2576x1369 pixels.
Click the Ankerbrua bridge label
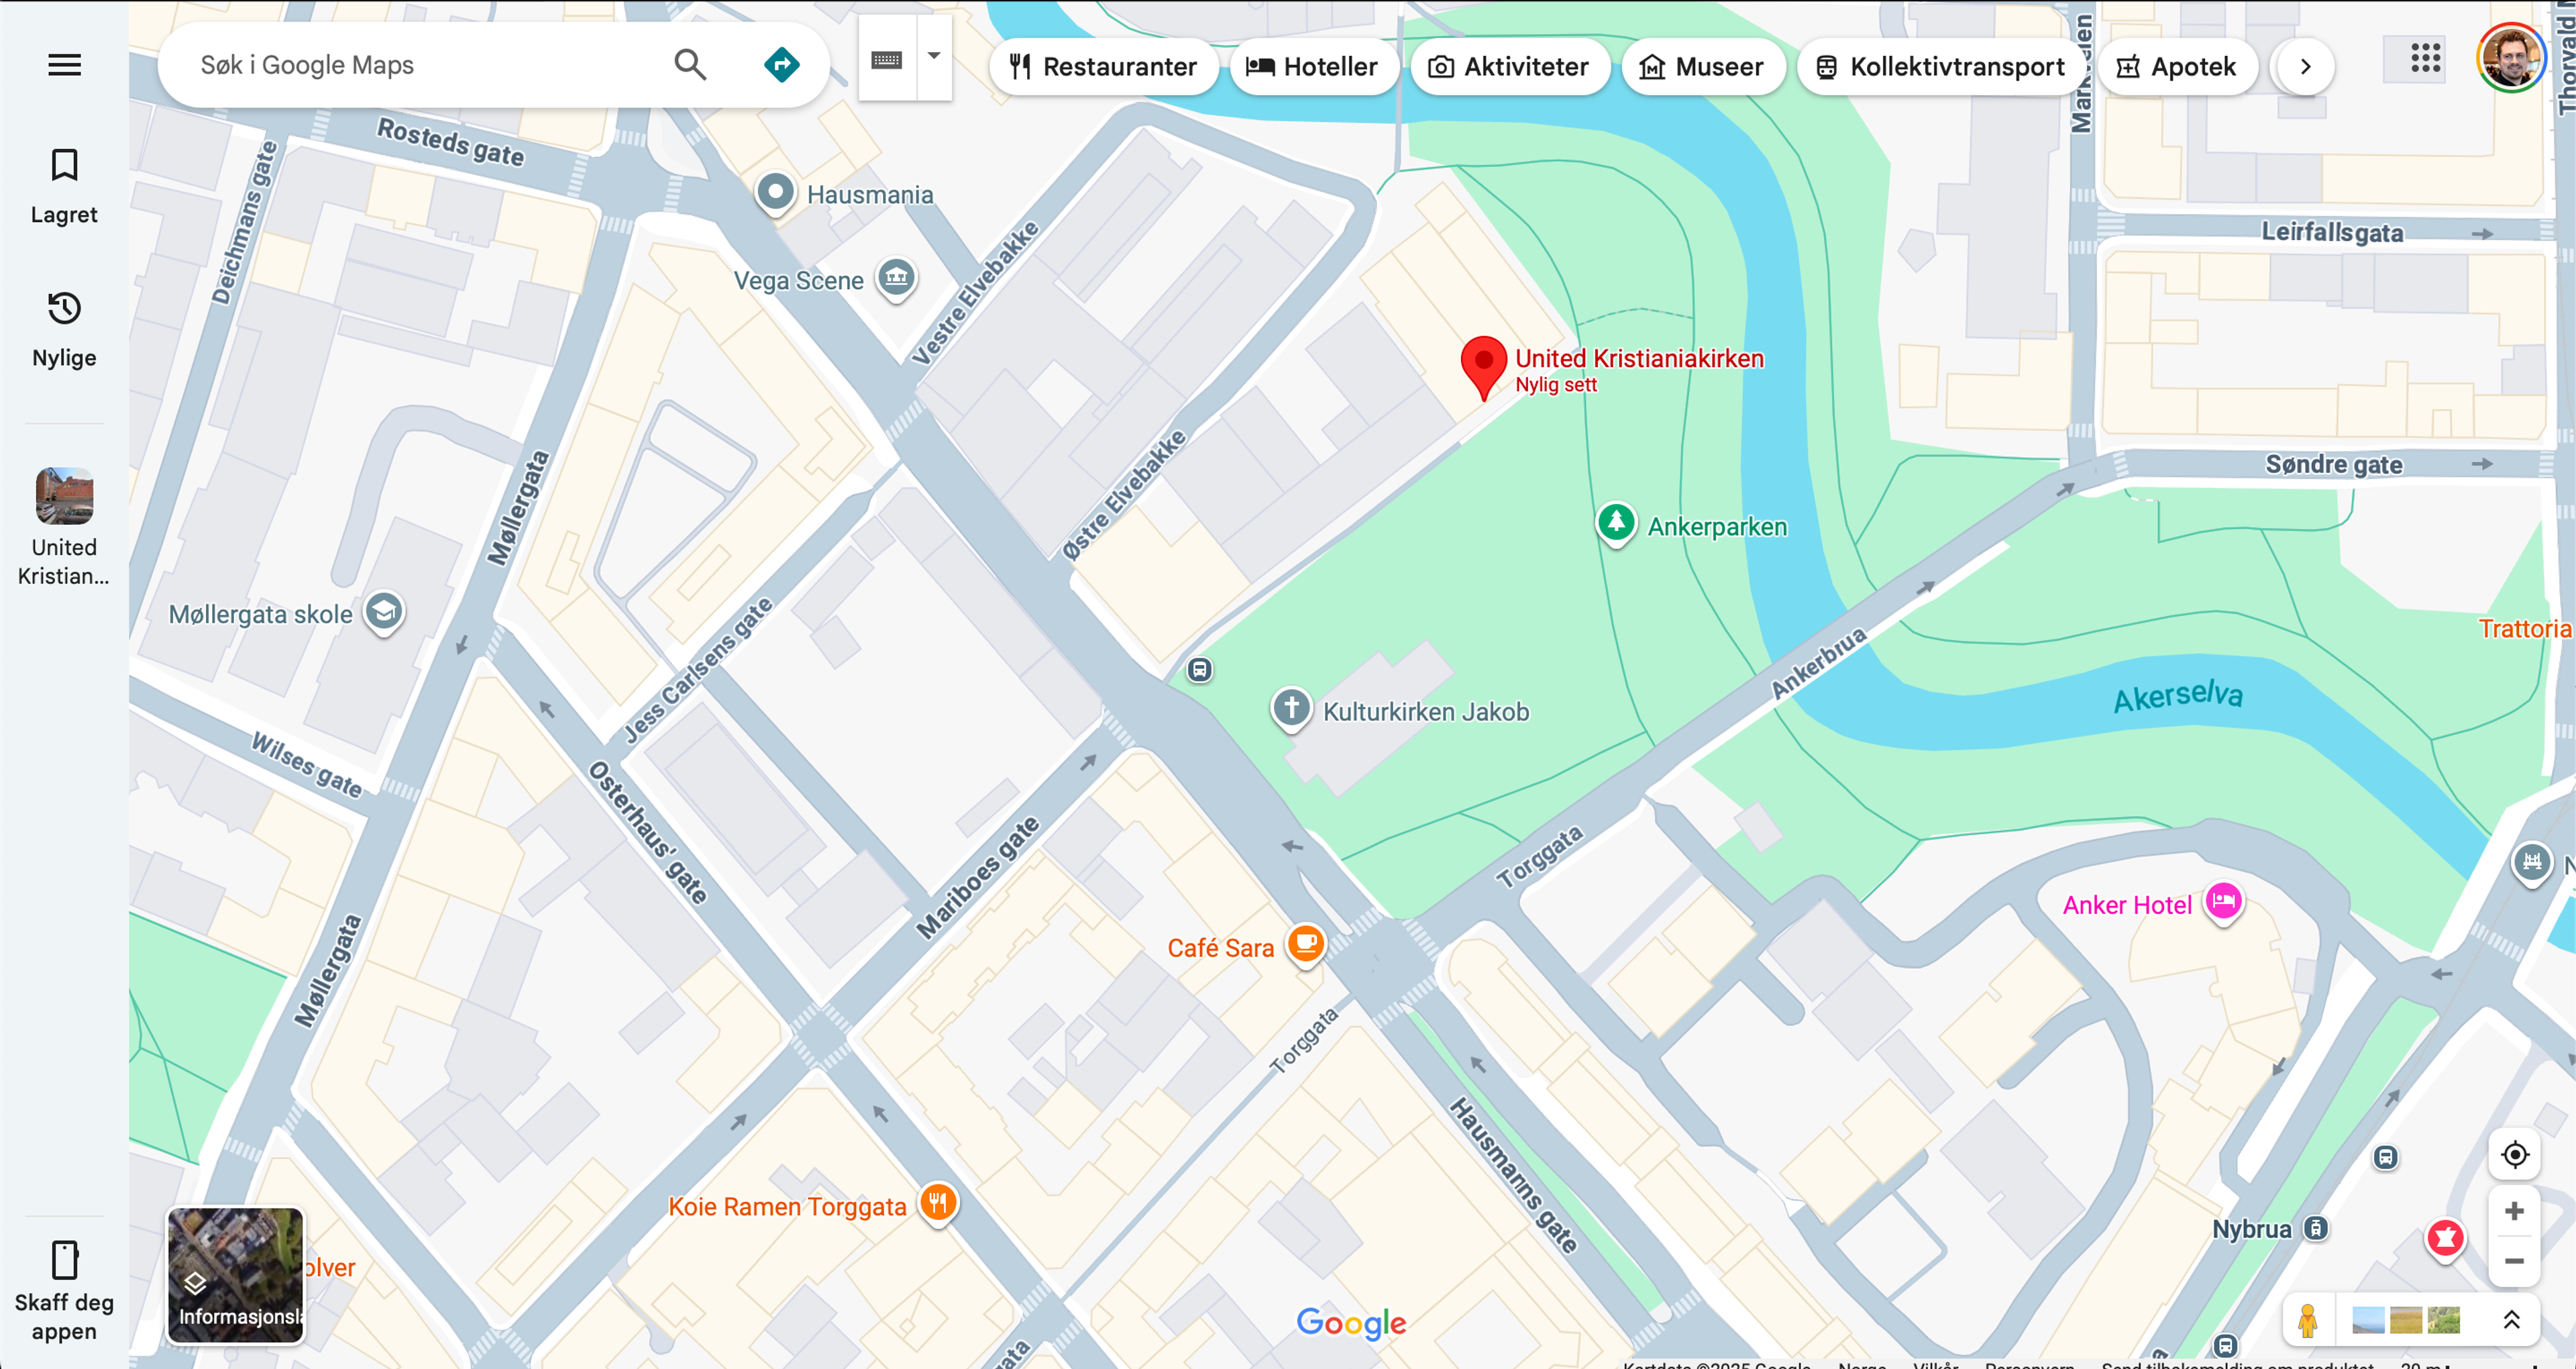(x=1818, y=664)
